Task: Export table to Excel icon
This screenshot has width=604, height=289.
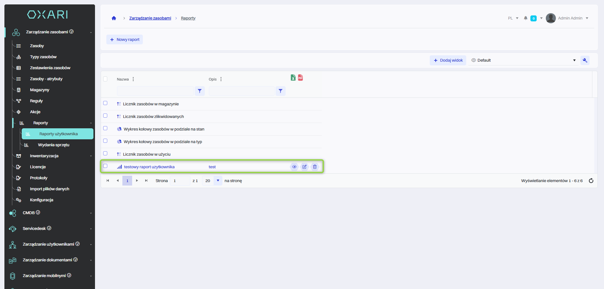Action: 293,78
